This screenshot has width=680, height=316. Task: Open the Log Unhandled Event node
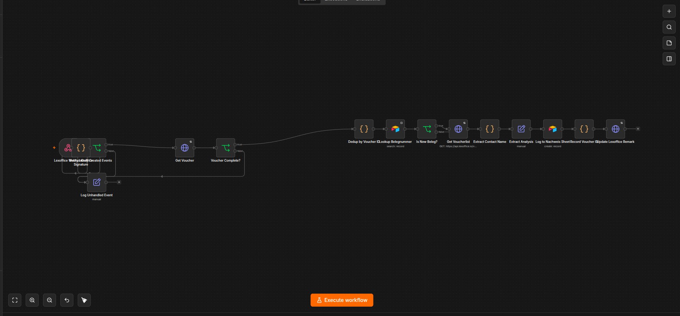point(97,182)
